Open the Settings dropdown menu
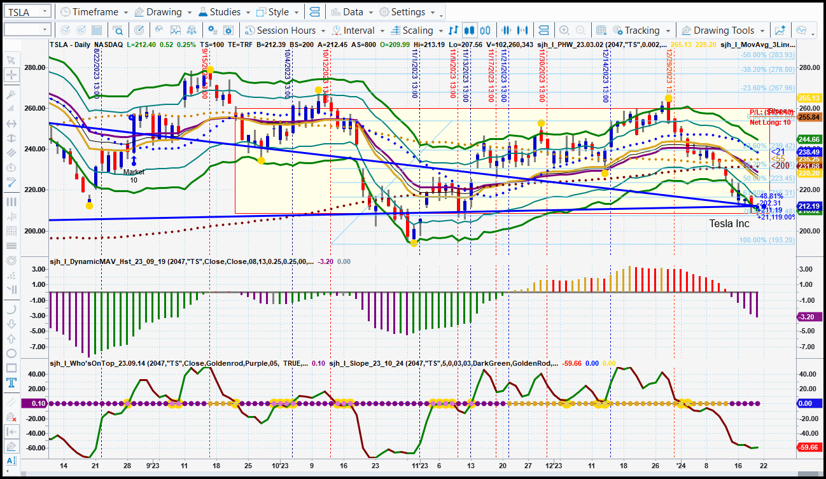Viewport: 826px width, 479px height. click(408, 12)
